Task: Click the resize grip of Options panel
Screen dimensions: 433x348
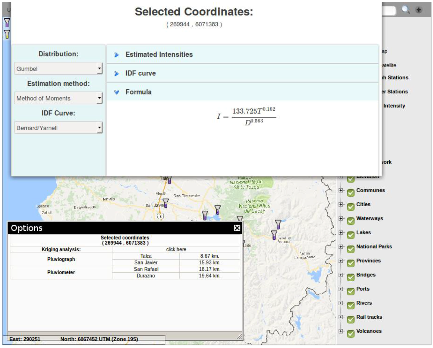Action: coord(239,337)
